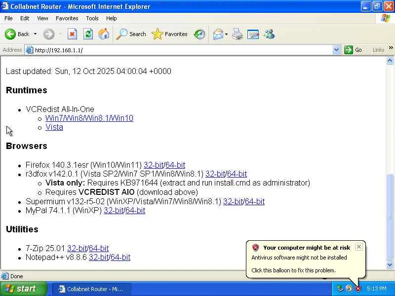Download MyPal 74.1.1 64-bit

(135, 211)
